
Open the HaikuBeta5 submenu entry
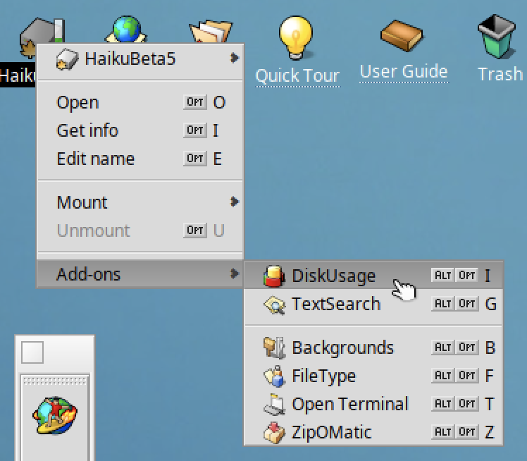pyautogui.click(x=139, y=59)
